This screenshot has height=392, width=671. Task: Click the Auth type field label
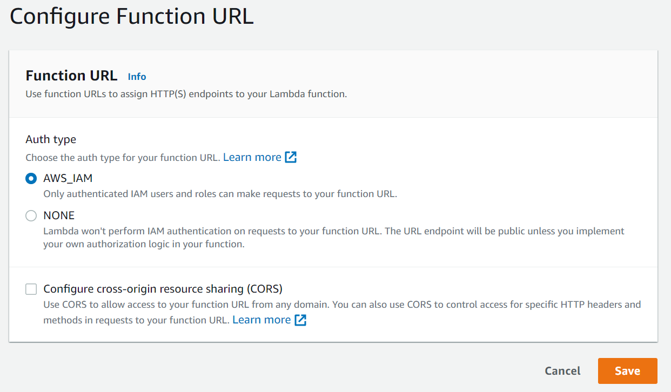coord(51,139)
